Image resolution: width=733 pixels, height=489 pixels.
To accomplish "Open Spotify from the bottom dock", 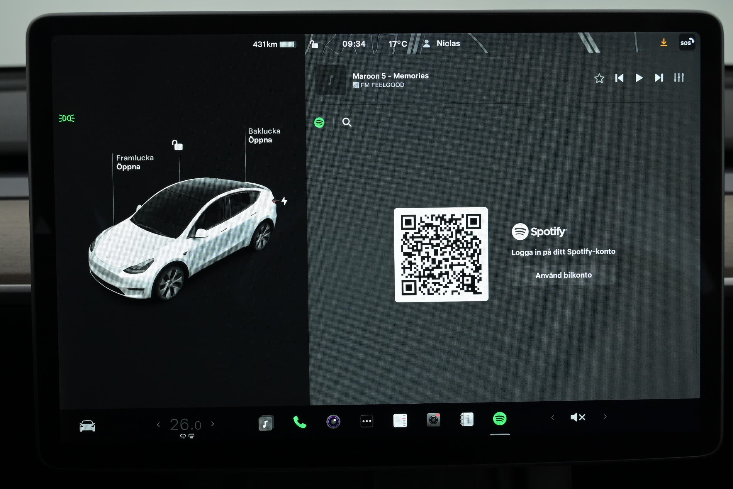I will pos(500,419).
